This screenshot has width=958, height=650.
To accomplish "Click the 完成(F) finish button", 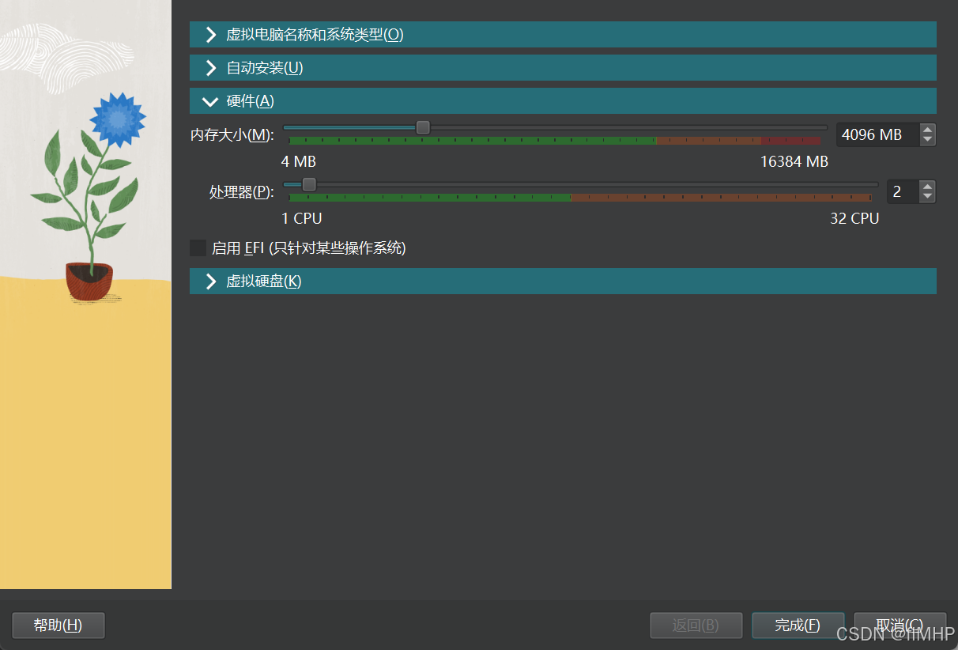I will coord(798,625).
